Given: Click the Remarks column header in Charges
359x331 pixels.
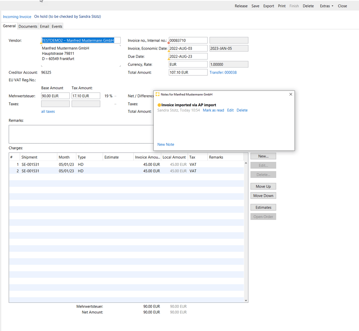Looking at the screenshot, I should coord(226,157).
